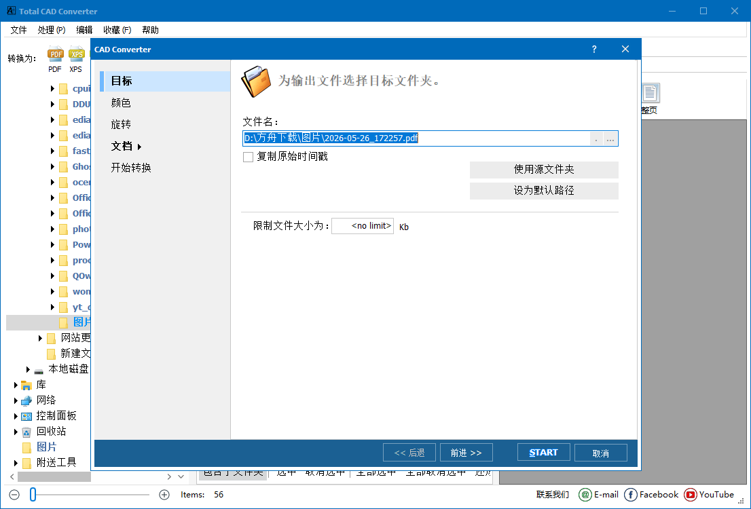Open the Facebook link

(651, 495)
